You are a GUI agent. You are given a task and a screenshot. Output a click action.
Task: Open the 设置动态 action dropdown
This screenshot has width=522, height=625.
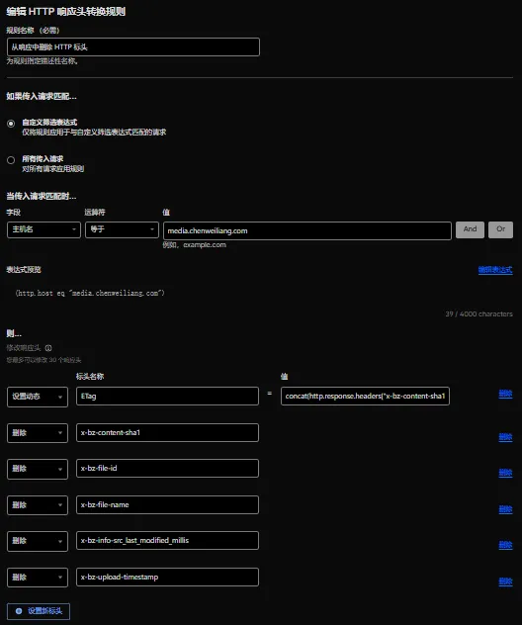click(38, 397)
